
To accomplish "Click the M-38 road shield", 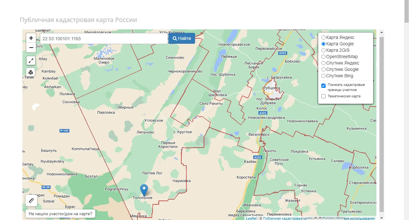I will (x=46, y=187).
